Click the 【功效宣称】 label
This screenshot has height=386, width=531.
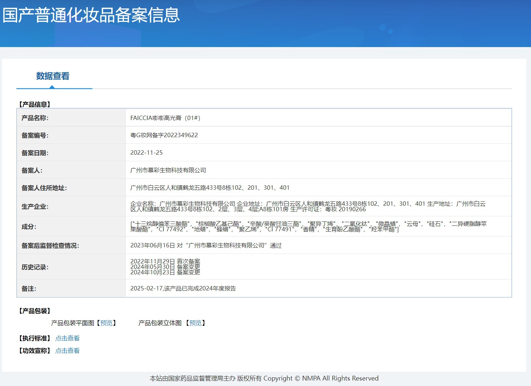click(35, 351)
